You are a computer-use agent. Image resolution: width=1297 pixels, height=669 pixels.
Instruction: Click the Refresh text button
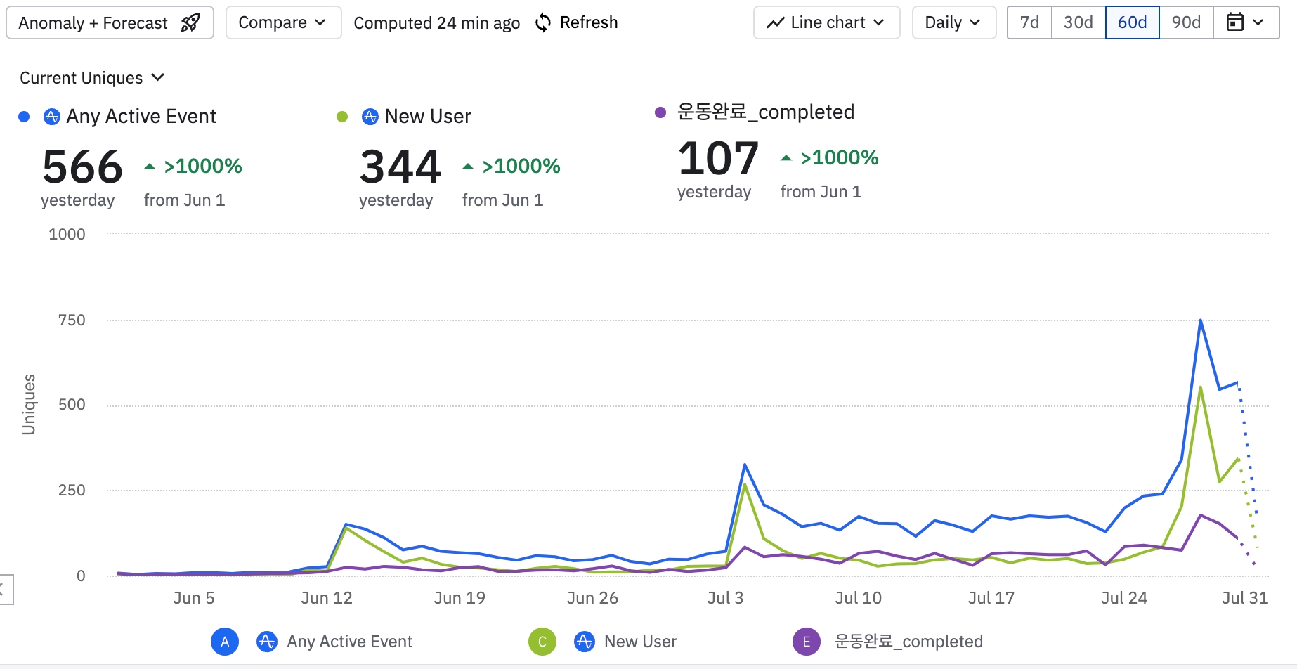pyautogui.click(x=589, y=22)
